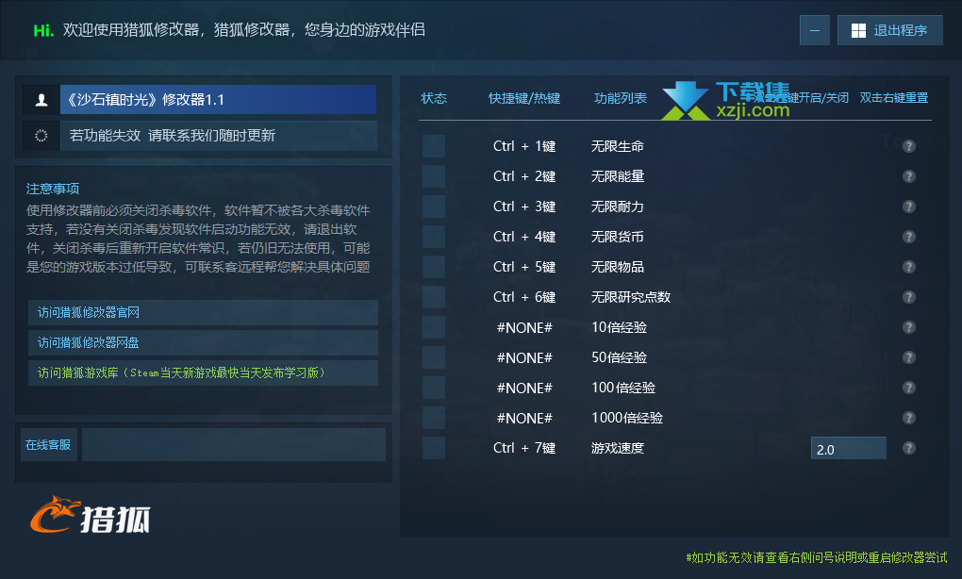Click the 无限货币 function label
The height and width of the screenshot is (579, 962).
[617, 236]
